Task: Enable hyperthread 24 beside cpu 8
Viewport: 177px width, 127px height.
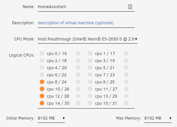Action: click(x=78, y=82)
